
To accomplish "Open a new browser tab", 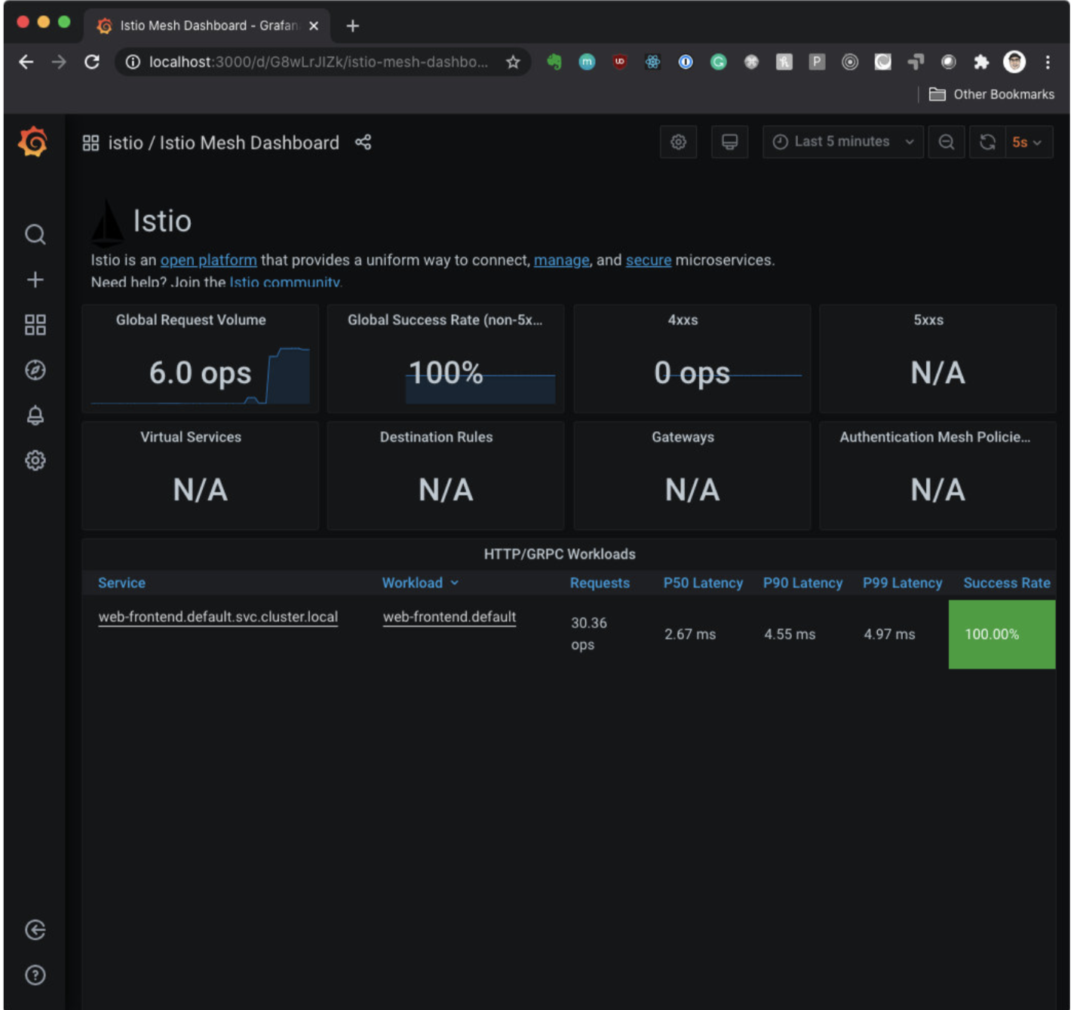I will (352, 26).
